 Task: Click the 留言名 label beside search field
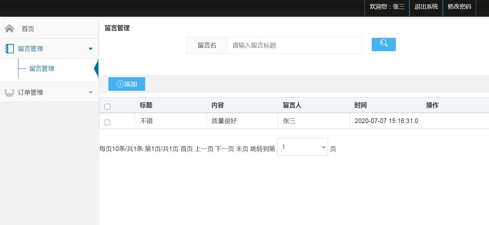207,46
